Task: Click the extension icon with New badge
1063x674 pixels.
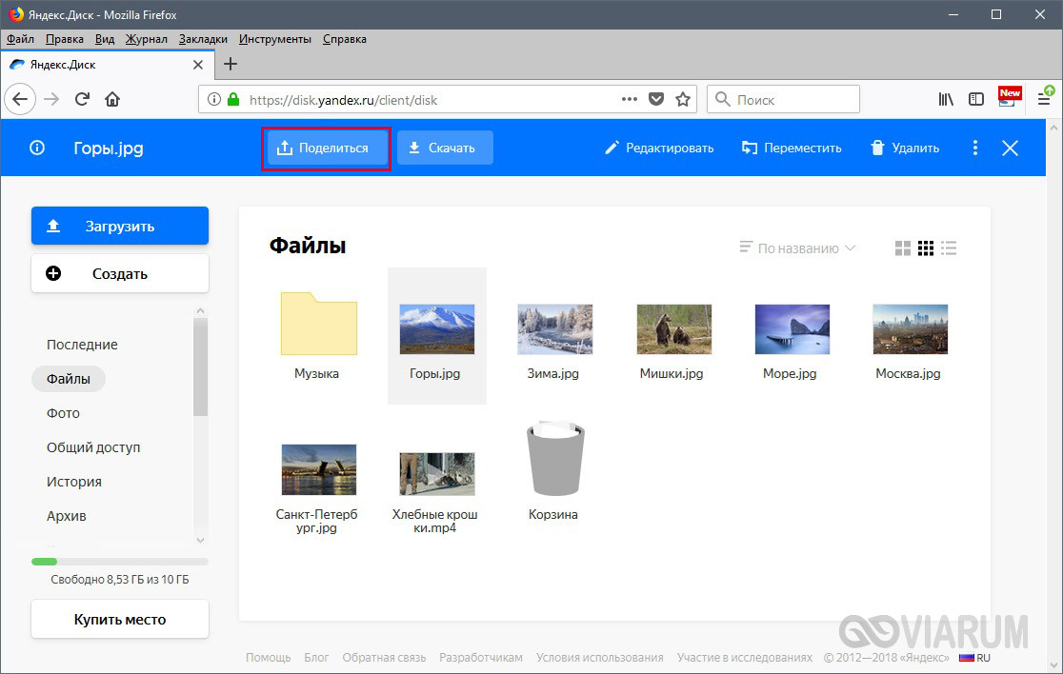Action: click(x=1009, y=97)
